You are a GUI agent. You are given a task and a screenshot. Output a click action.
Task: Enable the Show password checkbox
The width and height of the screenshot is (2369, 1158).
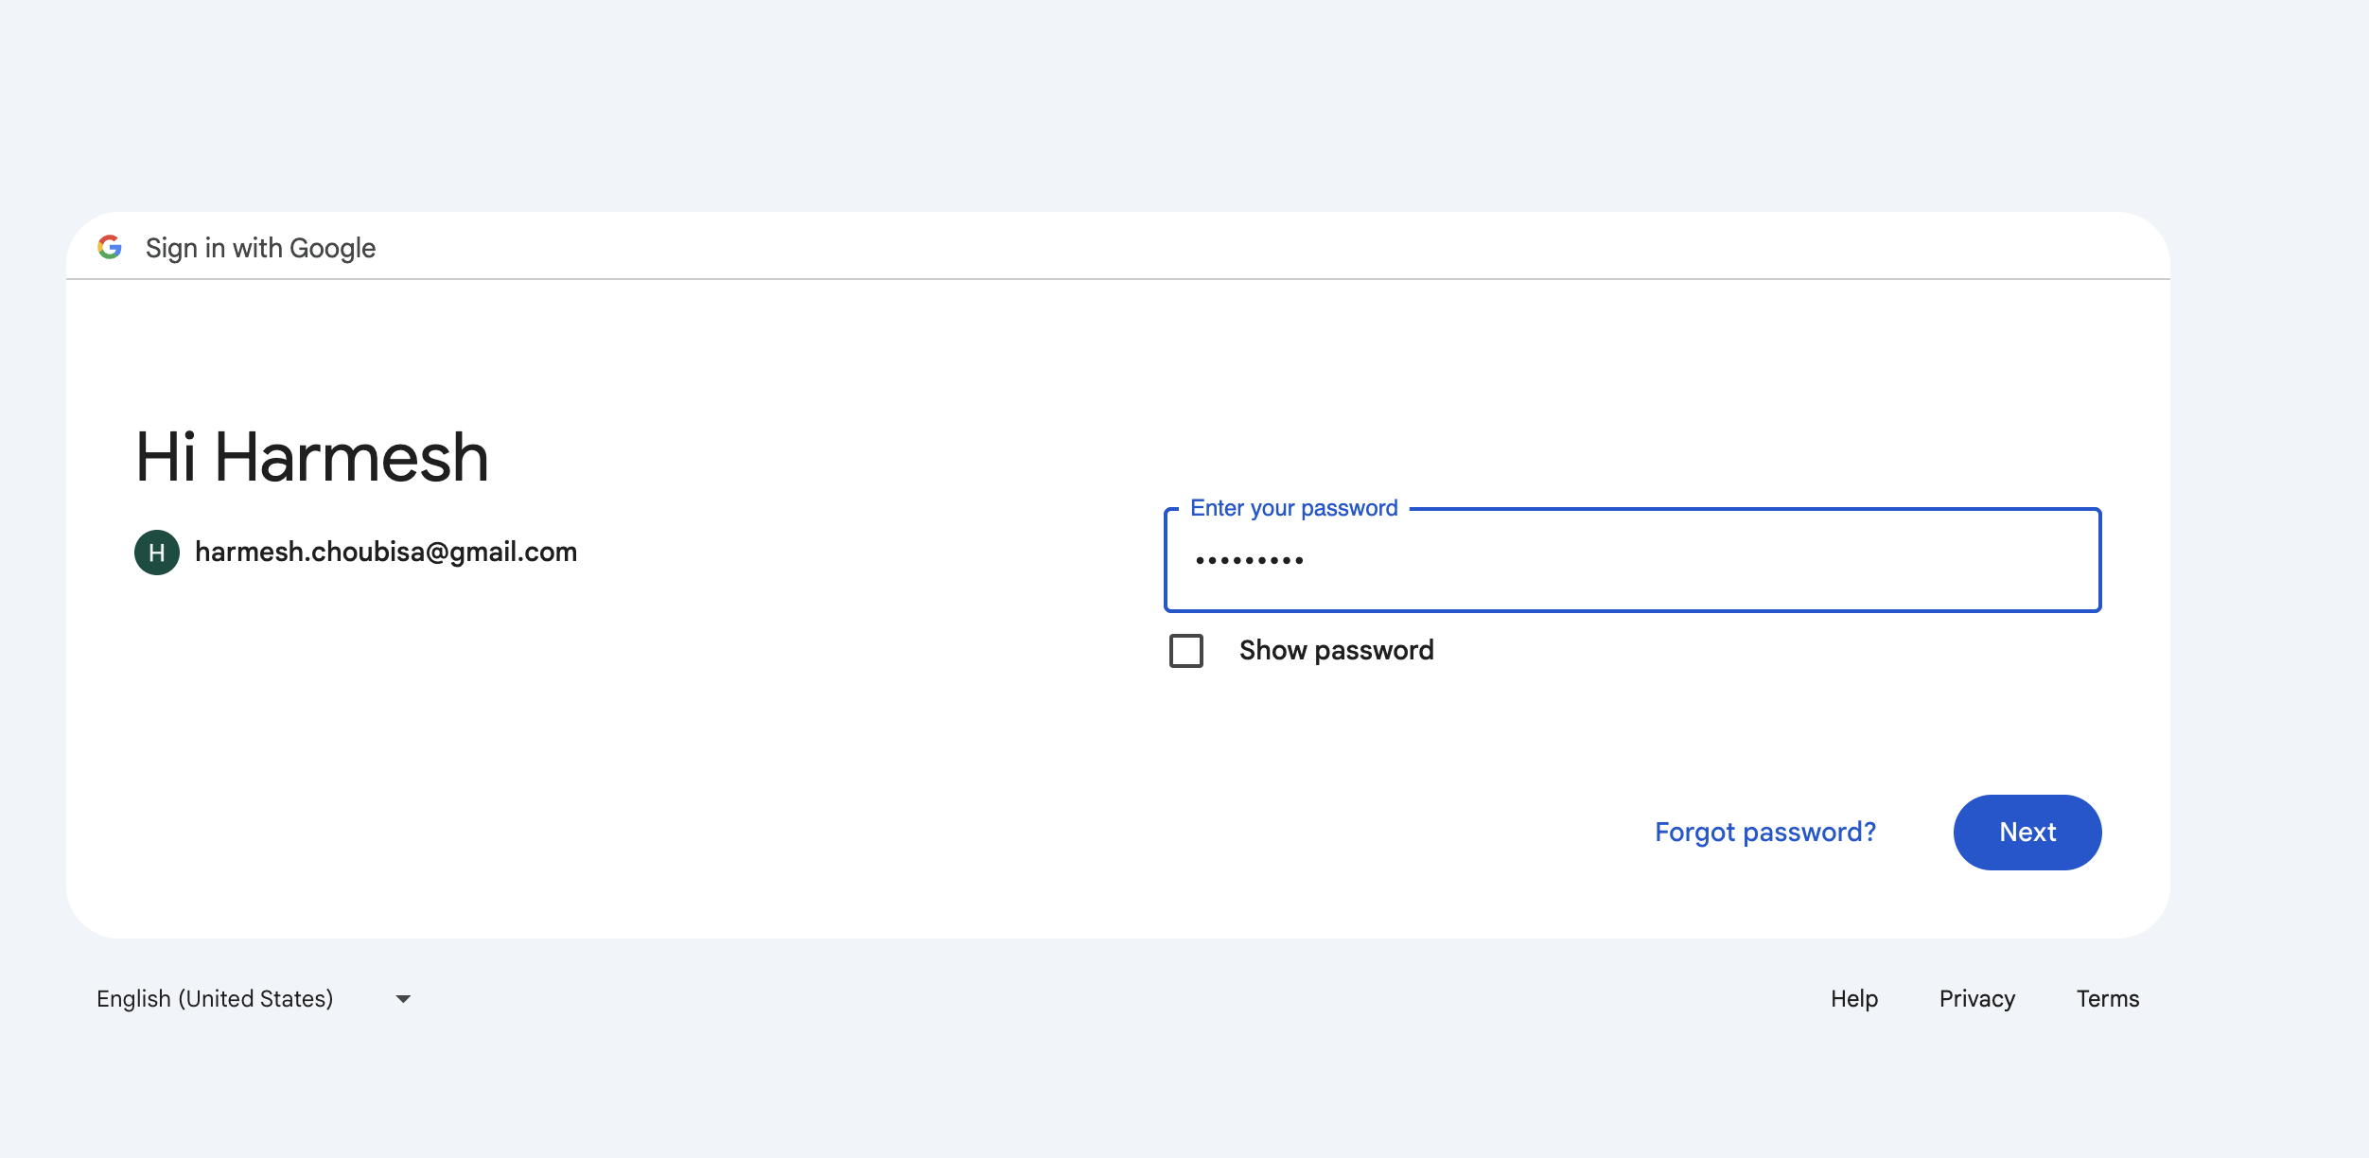[x=1186, y=651]
